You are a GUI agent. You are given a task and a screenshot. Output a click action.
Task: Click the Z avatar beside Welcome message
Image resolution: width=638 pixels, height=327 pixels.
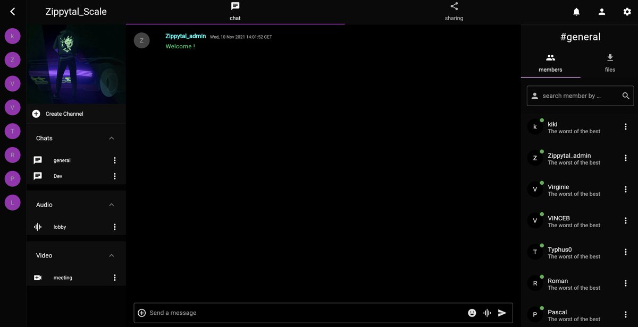click(141, 40)
